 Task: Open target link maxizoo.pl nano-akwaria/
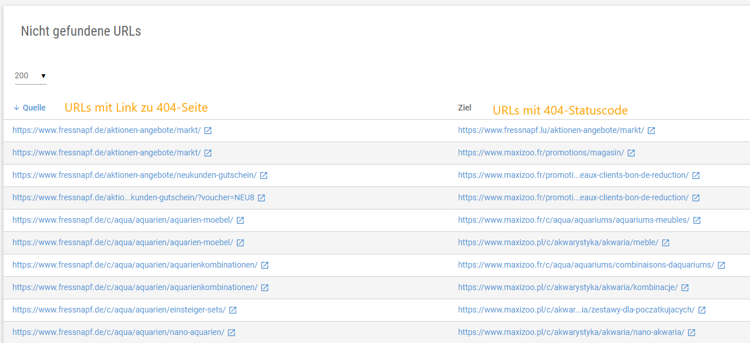click(x=571, y=332)
